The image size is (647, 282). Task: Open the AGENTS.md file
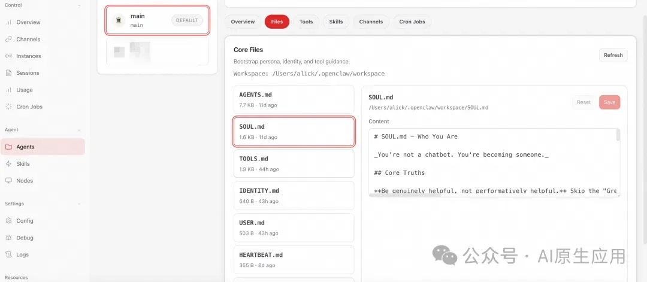[x=294, y=99]
